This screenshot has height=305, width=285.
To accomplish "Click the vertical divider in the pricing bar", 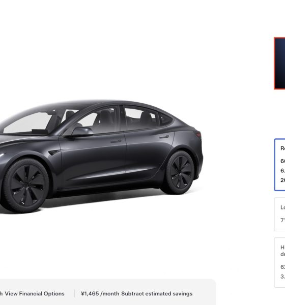I will pyautogui.click(x=75, y=293).
